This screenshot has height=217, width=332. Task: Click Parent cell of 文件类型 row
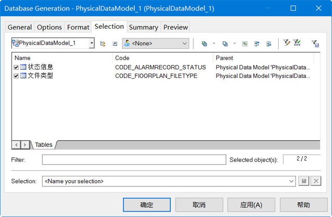[263, 76]
